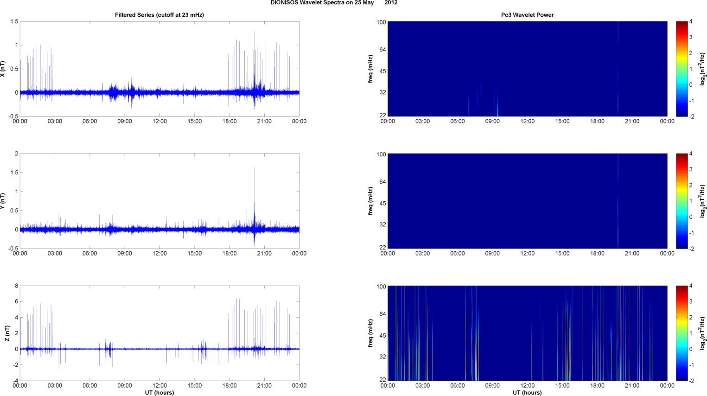Click the '18:00' tick under the Z (nT) plot
This screenshot has height=396, width=707.
pos(229,386)
